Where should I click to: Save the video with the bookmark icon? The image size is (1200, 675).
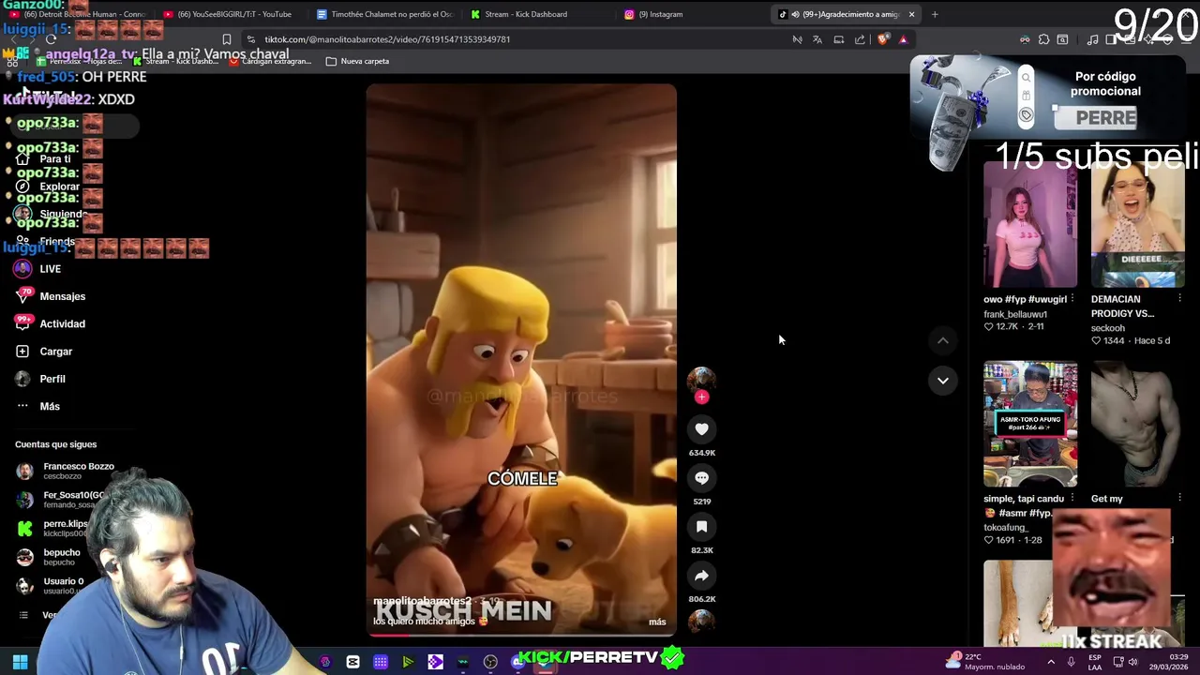701,526
